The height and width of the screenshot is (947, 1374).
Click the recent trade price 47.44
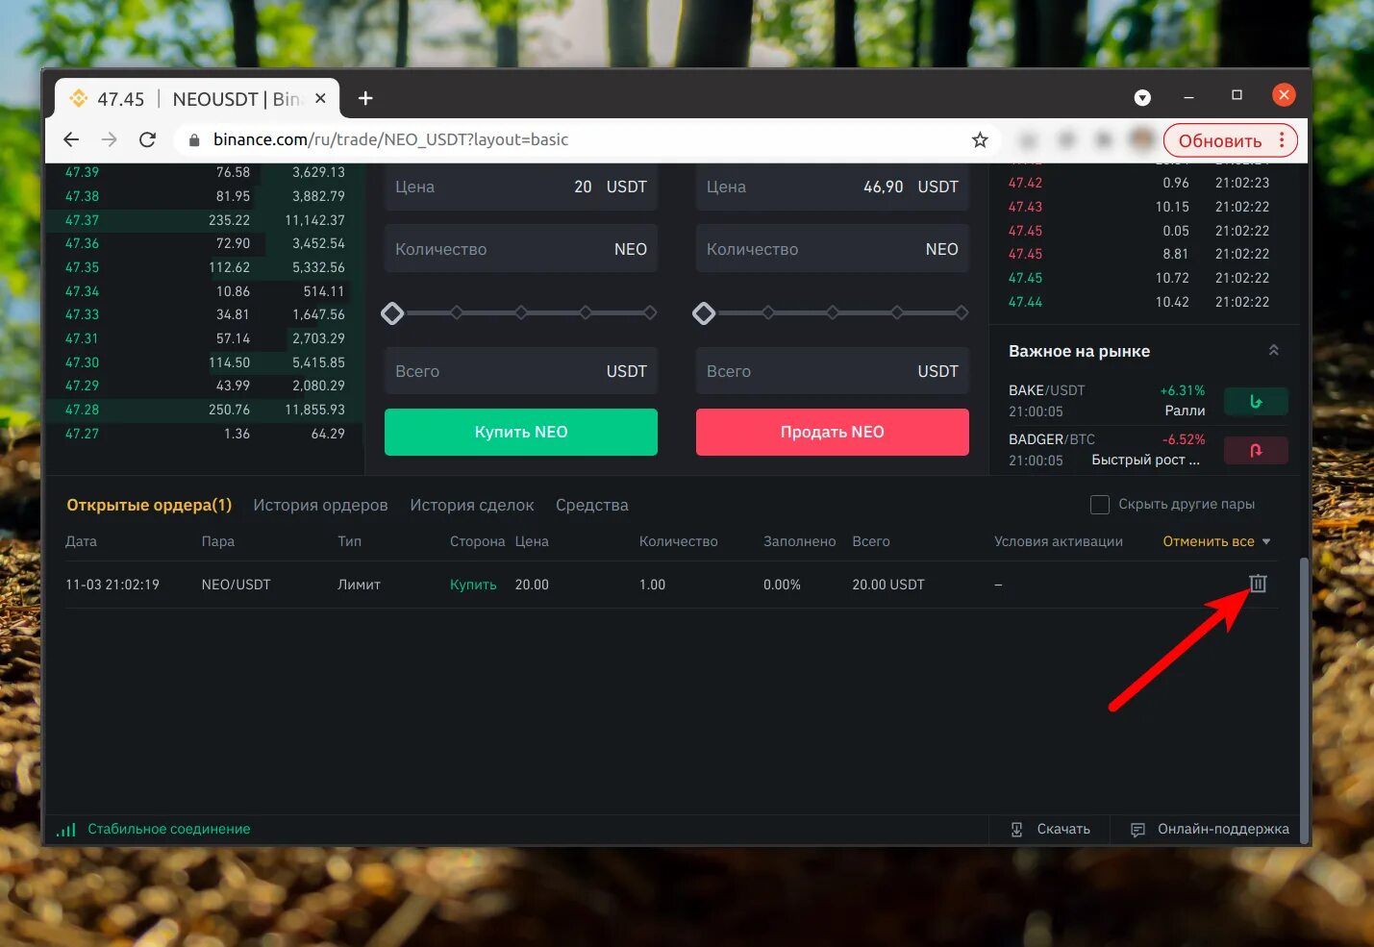pyautogui.click(x=1025, y=302)
